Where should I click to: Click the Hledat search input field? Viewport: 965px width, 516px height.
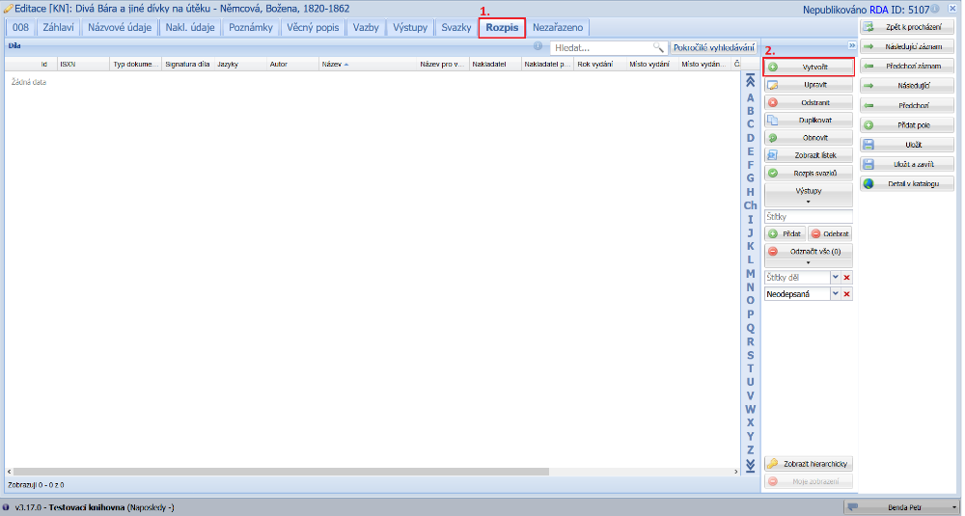(x=601, y=47)
